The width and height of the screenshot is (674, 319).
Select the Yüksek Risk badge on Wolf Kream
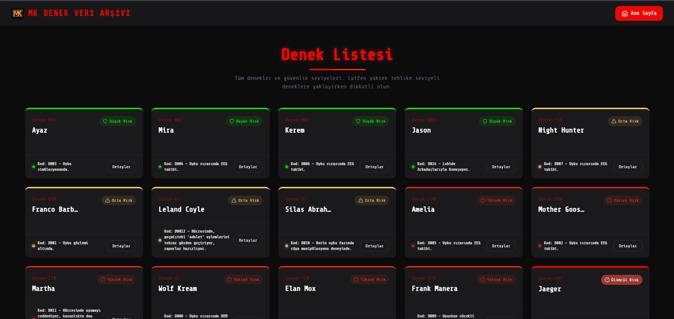pyautogui.click(x=244, y=279)
